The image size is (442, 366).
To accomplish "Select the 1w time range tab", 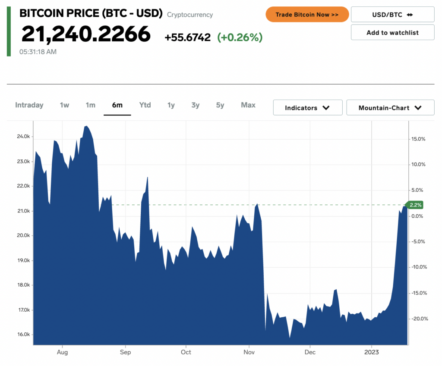I will tap(64, 105).
